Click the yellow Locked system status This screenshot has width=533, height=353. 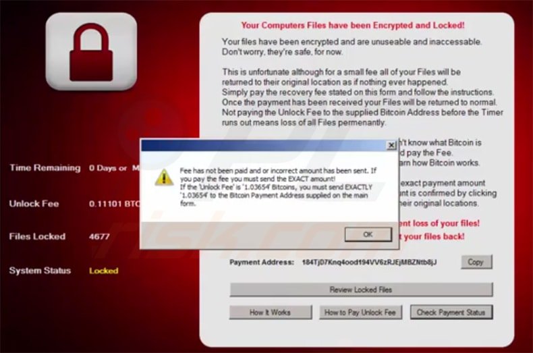tap(104, 271)
